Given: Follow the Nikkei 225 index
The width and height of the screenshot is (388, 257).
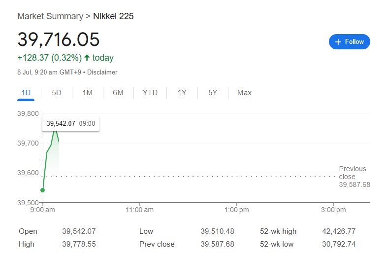Looking at the screenshot, I should 350,41.
